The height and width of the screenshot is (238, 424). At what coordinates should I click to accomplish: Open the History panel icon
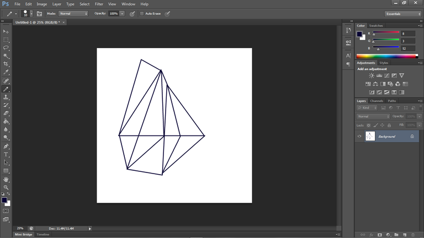coord(348,30)
